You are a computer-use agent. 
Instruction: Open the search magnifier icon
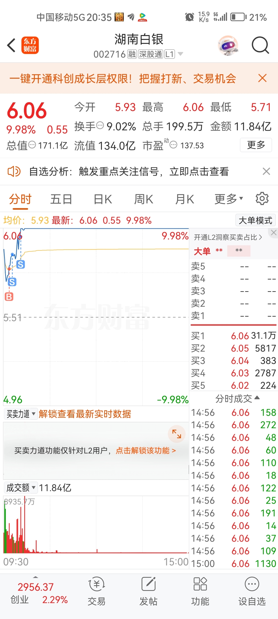coord(260,45)
